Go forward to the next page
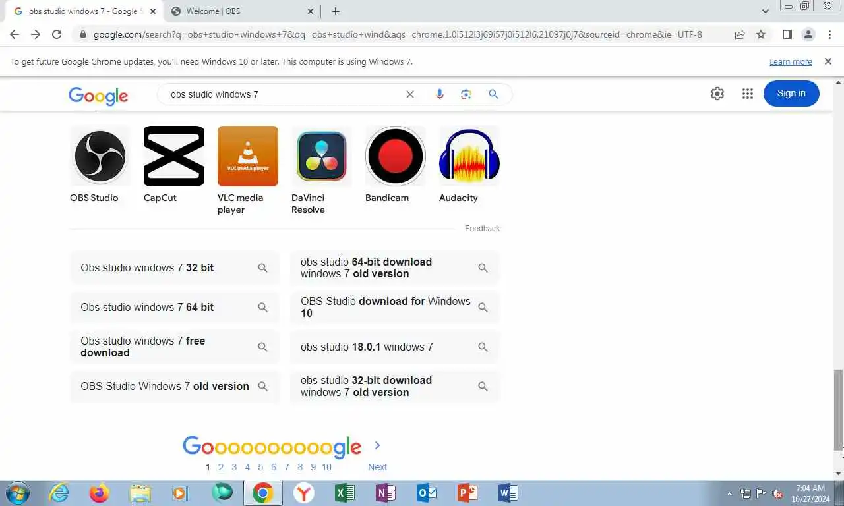844x506 pixels. tap(36, 34)
